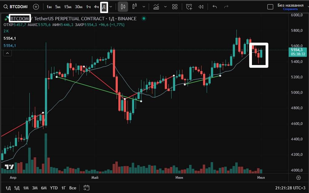This screenshot has width=309, height=193.
Task: Select the 5 554,1 white indicator value
Action: [x=10, y=38]
